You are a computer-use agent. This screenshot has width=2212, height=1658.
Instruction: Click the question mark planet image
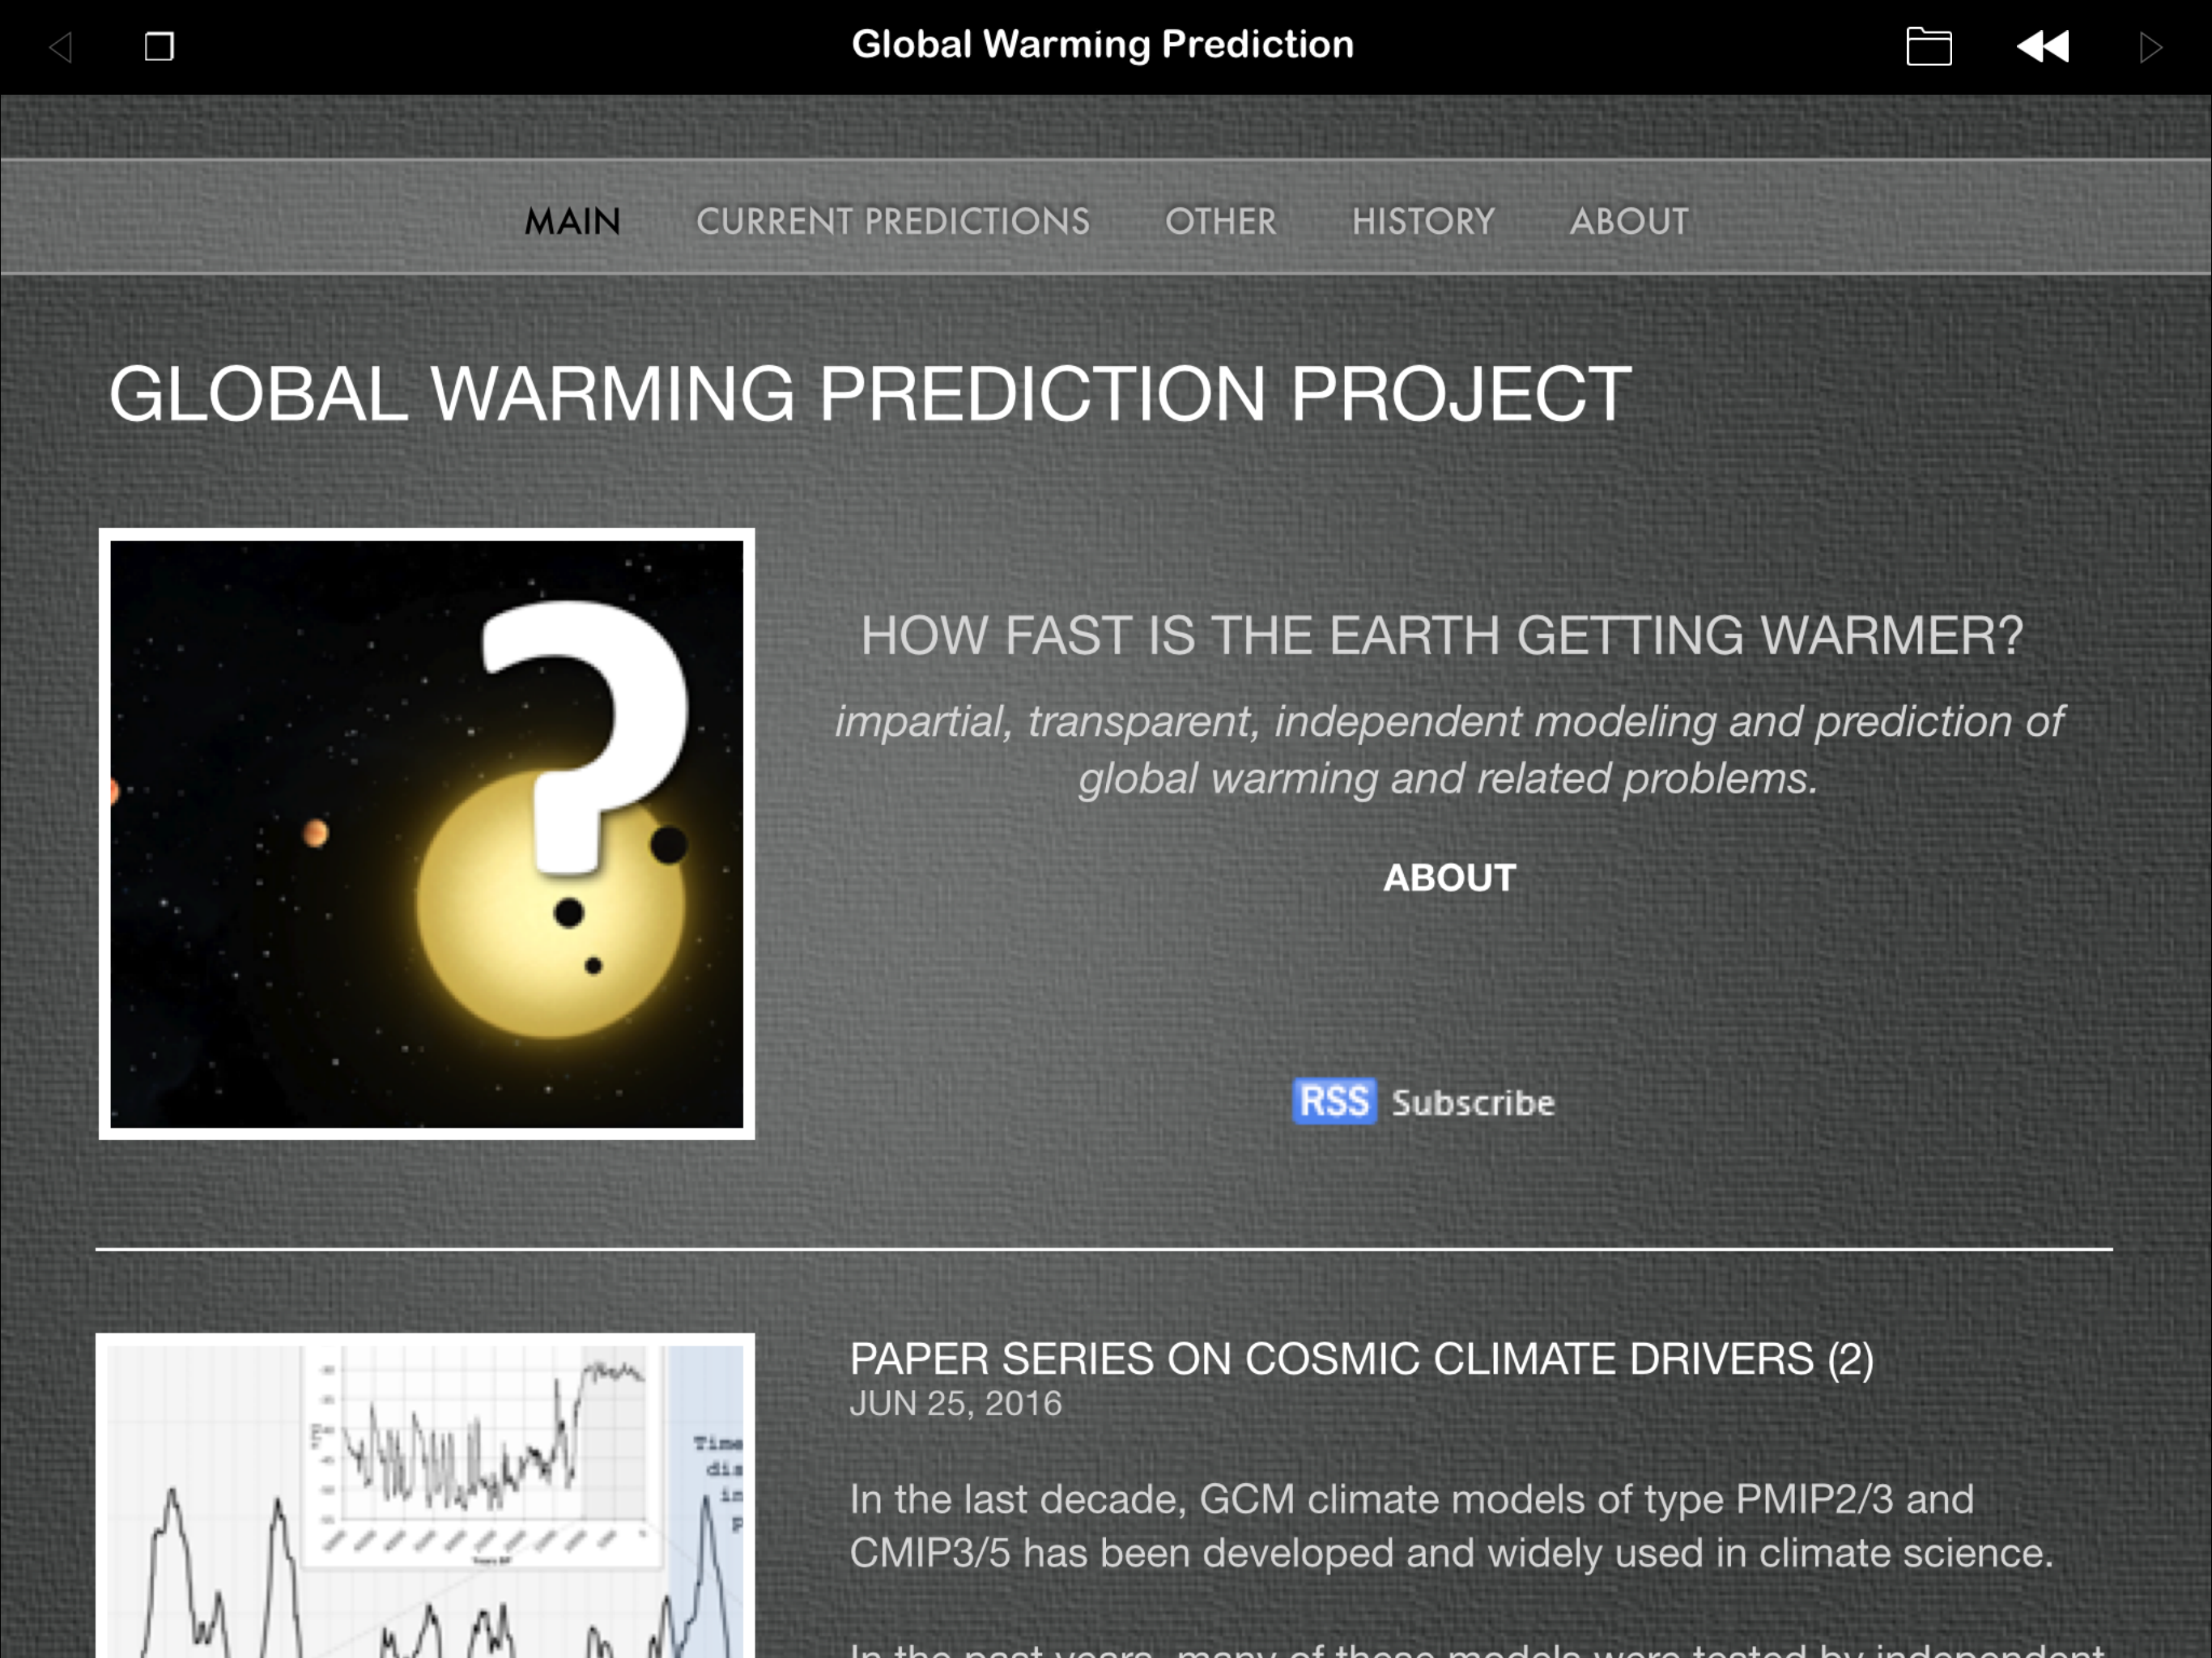click(x=427, y=834)
